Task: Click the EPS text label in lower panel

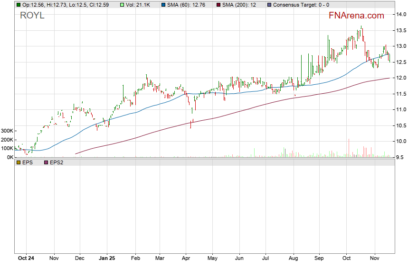Action: coord(28,162)
